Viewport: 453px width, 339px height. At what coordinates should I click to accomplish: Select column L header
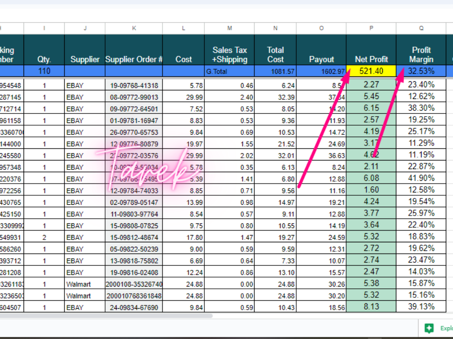(183, 28)
